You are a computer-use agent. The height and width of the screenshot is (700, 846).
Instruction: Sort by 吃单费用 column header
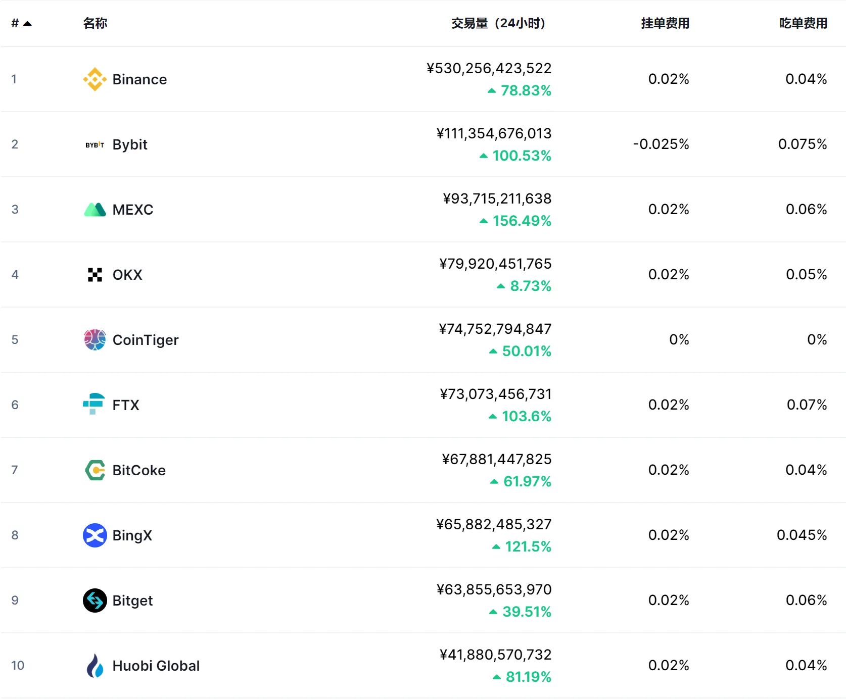tap(803, 23)
